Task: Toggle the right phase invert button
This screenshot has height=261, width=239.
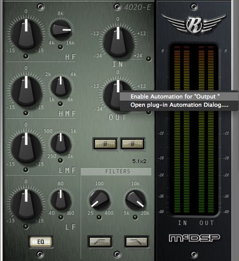Action: [132, 144]
